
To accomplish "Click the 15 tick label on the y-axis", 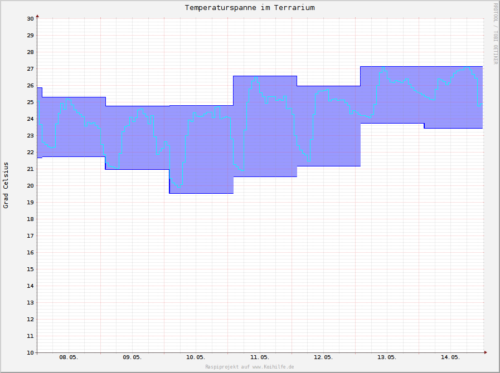I will tap(30, 269).
